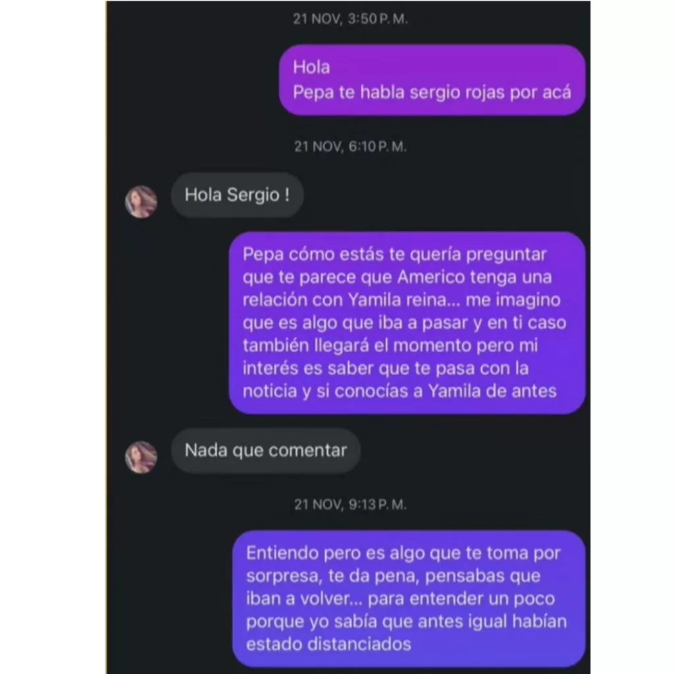The height and width of the screenshot is (674, 674).
Task: Tap the '21 NOV, 6:10 P. M.' timestamp
Action: pos(350,147)
